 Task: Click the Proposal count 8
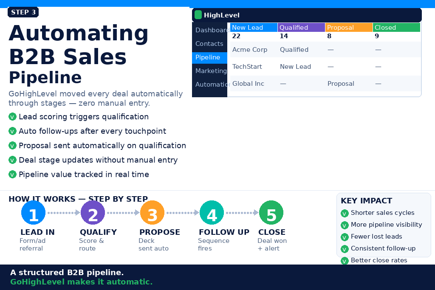pos(329,36)
